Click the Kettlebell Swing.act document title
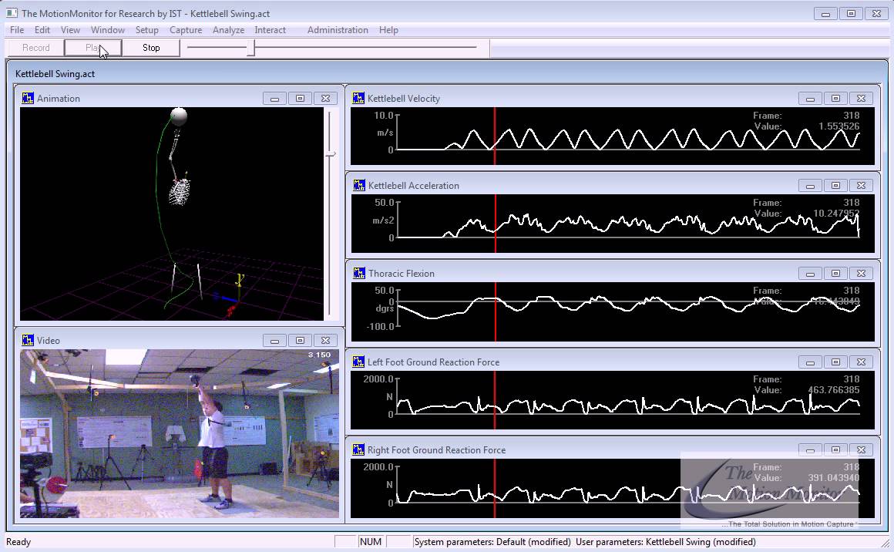The image size is (894, 552). pyautogui.click(x=55, y=73)
